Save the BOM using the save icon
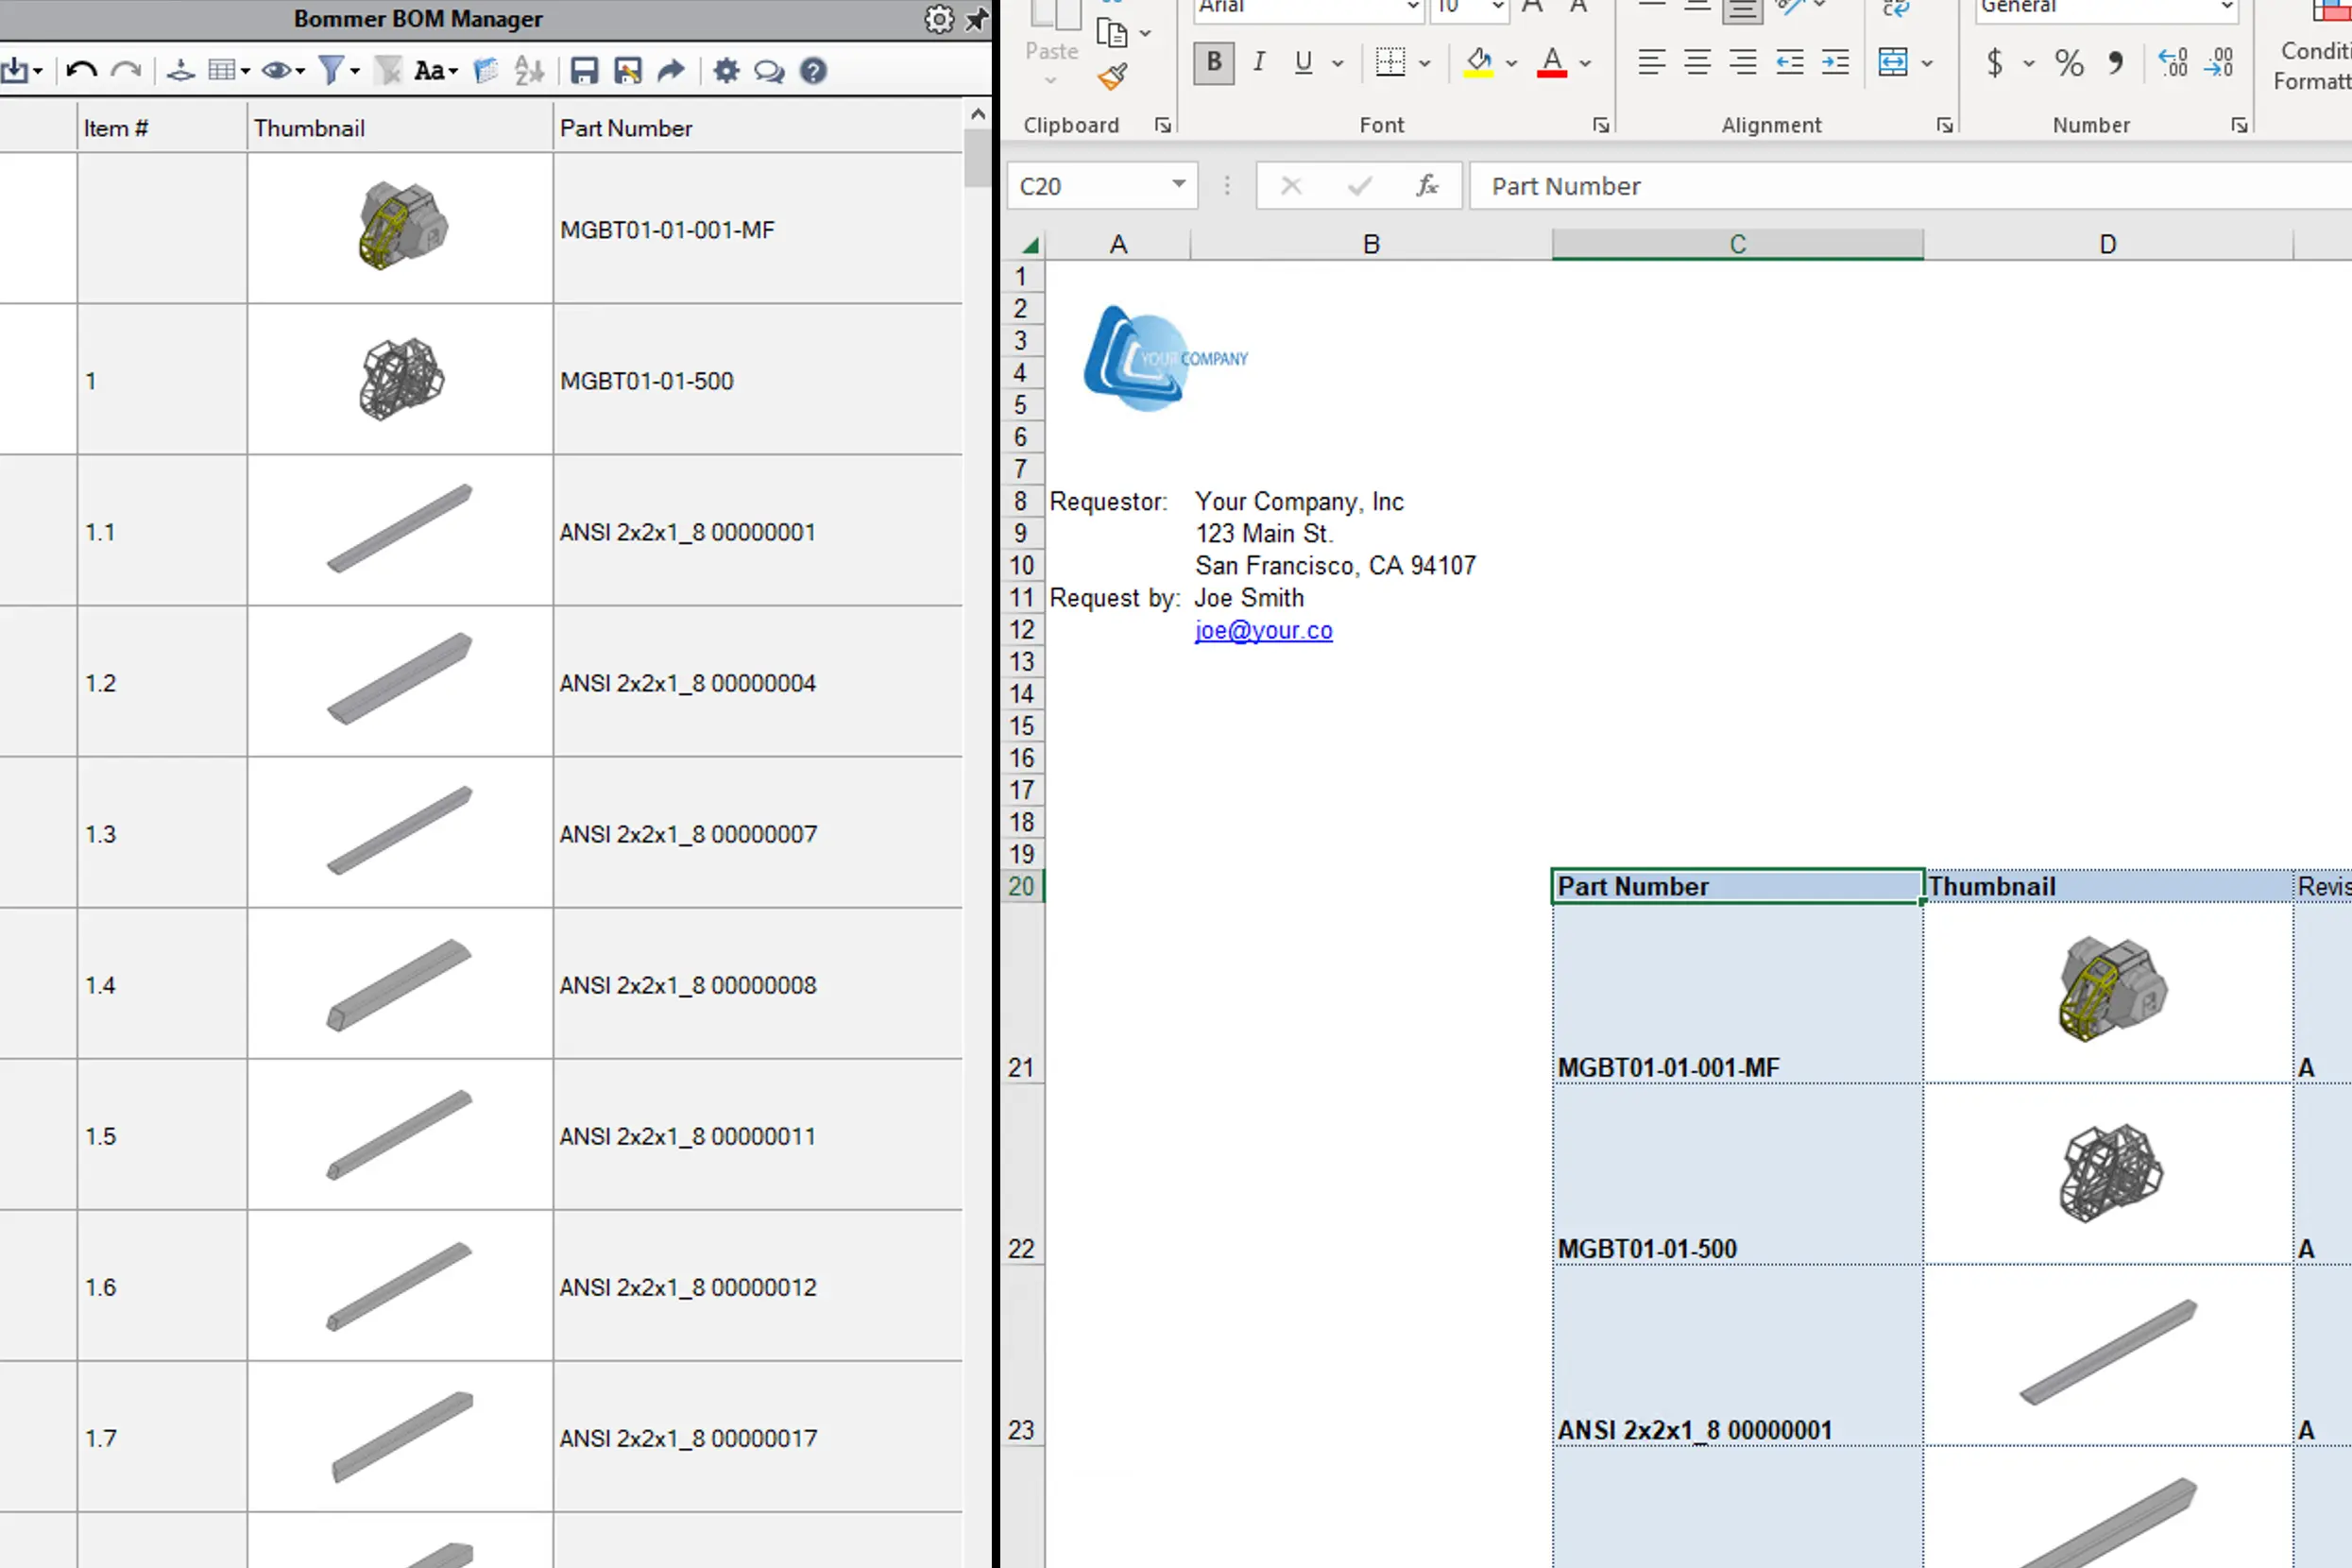The width and height of the screenshot is (2352, 1568). tap(584, 70)
